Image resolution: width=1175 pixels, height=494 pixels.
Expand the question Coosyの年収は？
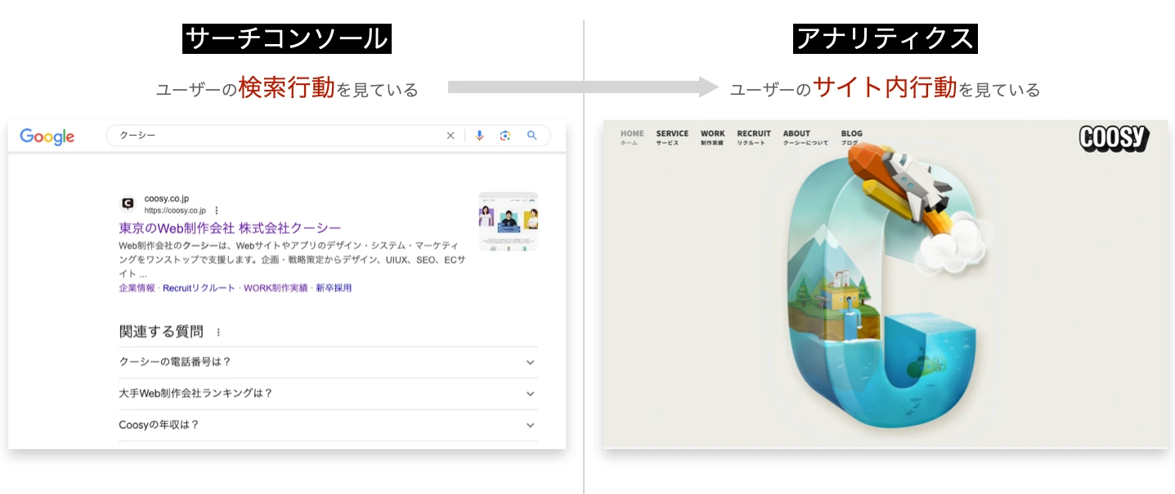point(328,425)
